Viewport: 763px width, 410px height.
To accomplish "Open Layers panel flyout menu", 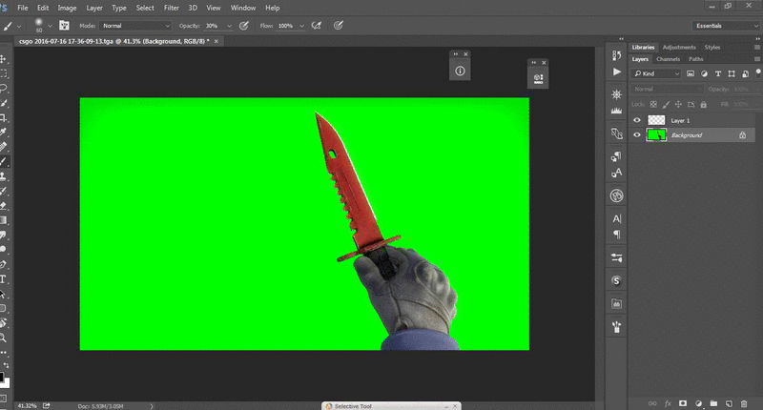I will pos(756,59).
